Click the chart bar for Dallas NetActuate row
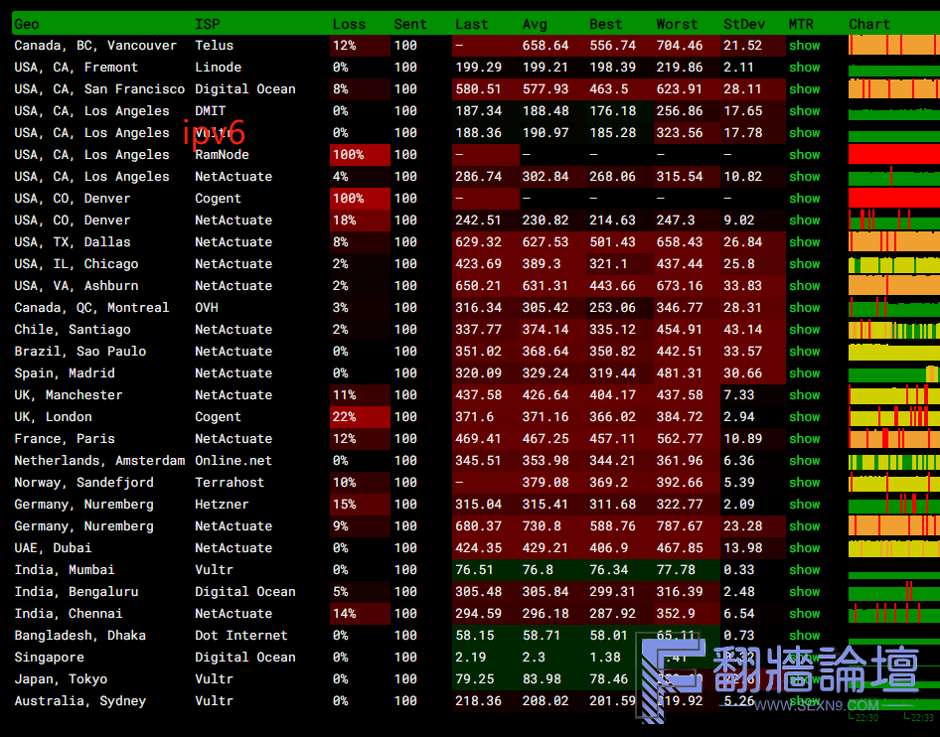940x737 pixels. [x=893, y=242]
